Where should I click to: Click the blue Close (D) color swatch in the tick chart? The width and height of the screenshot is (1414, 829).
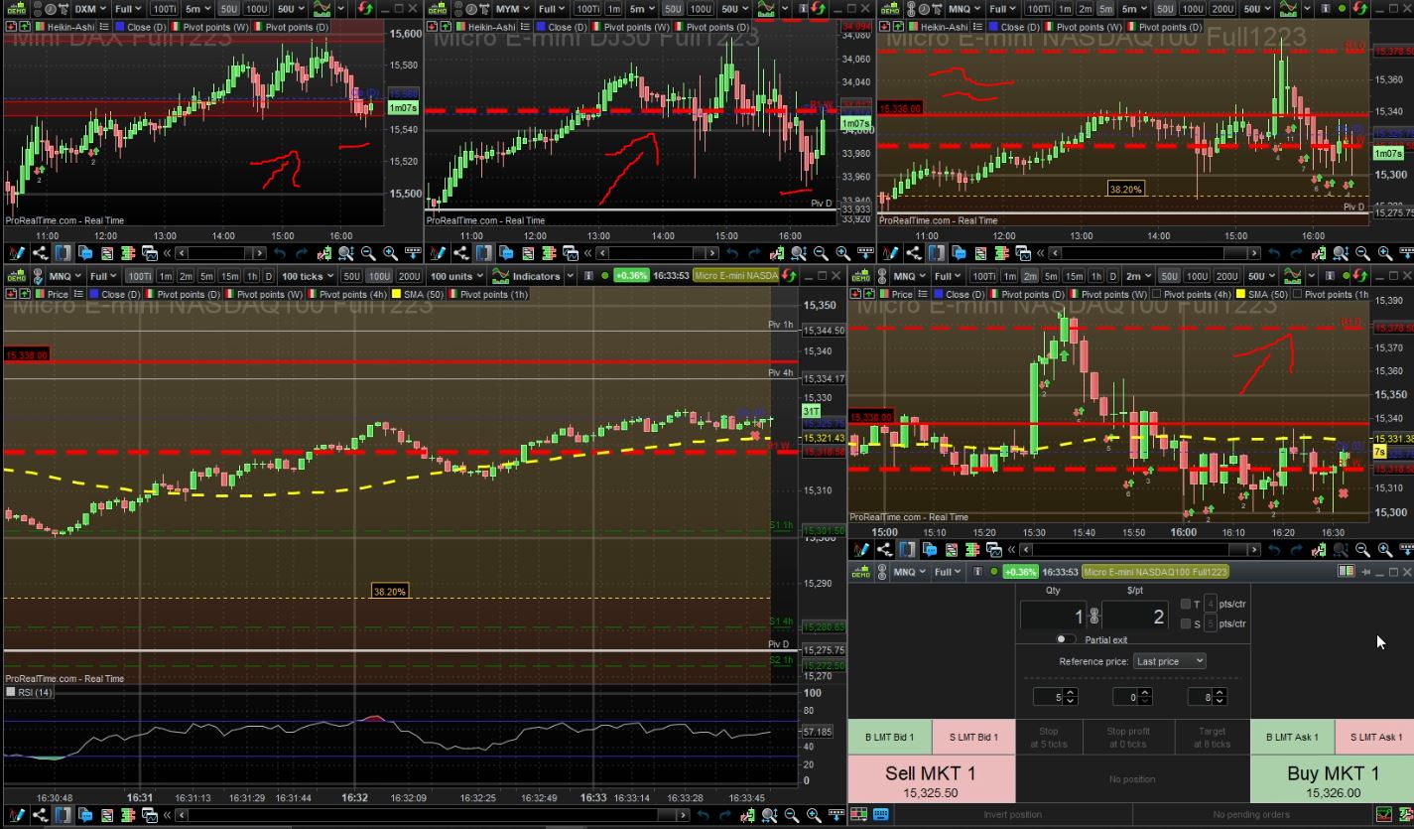point(93,295)
